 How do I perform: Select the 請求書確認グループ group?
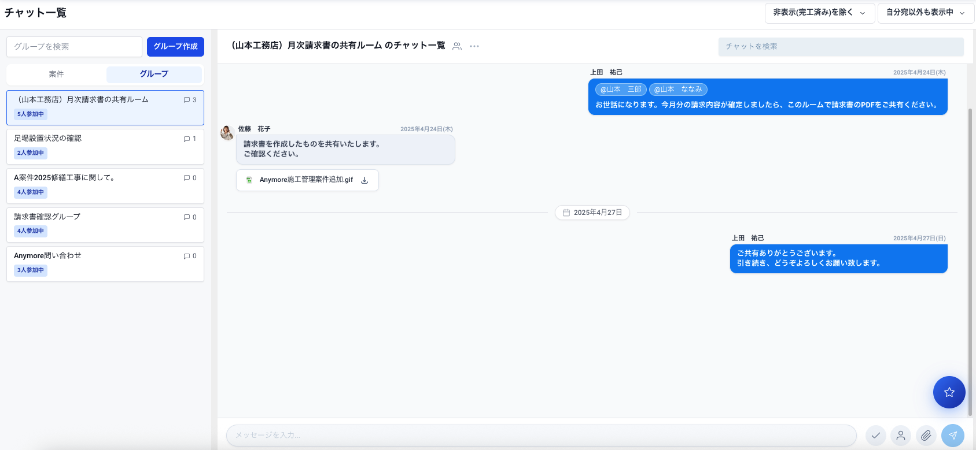[105, 225]
